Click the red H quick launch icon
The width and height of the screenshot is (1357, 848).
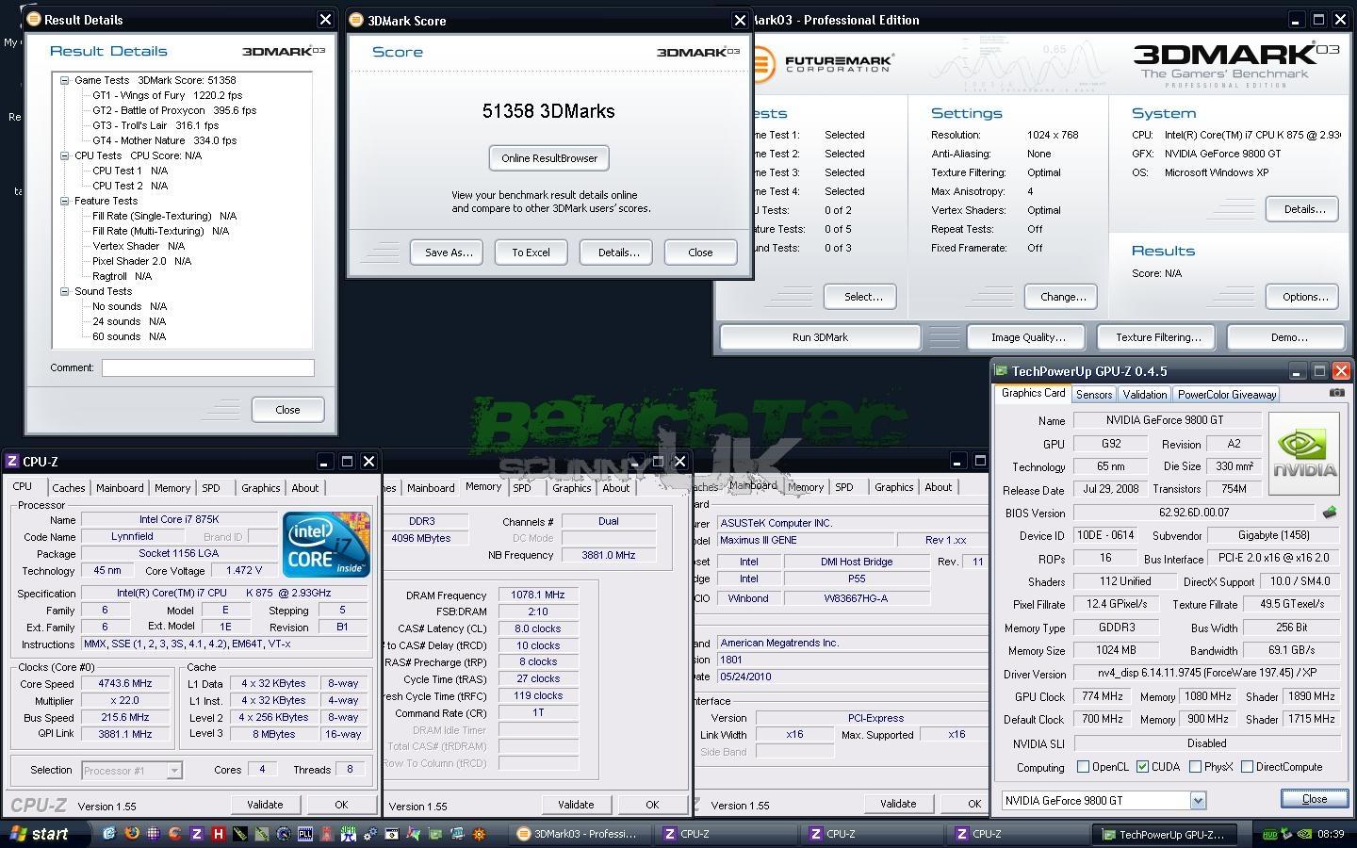(218, 833)
